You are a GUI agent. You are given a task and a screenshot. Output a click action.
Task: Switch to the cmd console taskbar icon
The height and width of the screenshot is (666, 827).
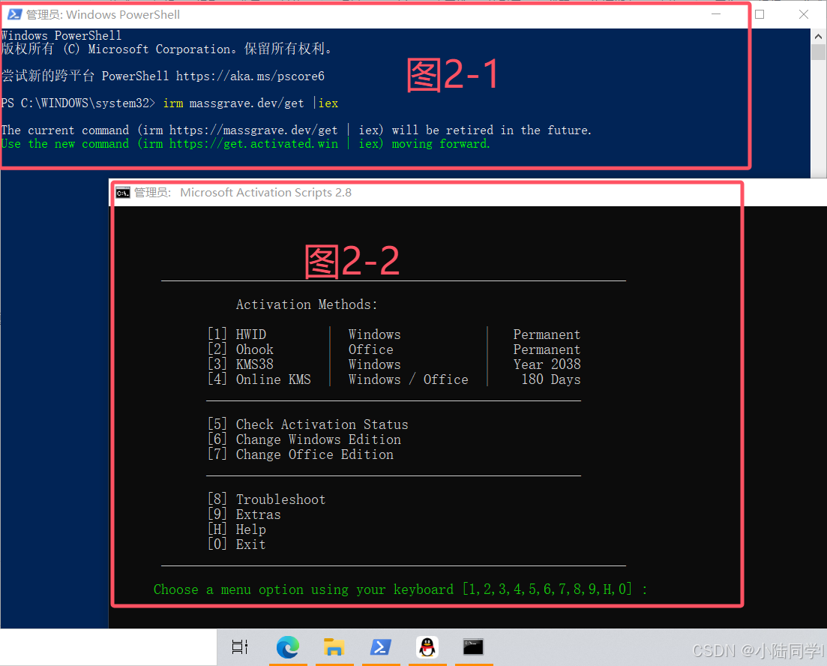[473, 647]
